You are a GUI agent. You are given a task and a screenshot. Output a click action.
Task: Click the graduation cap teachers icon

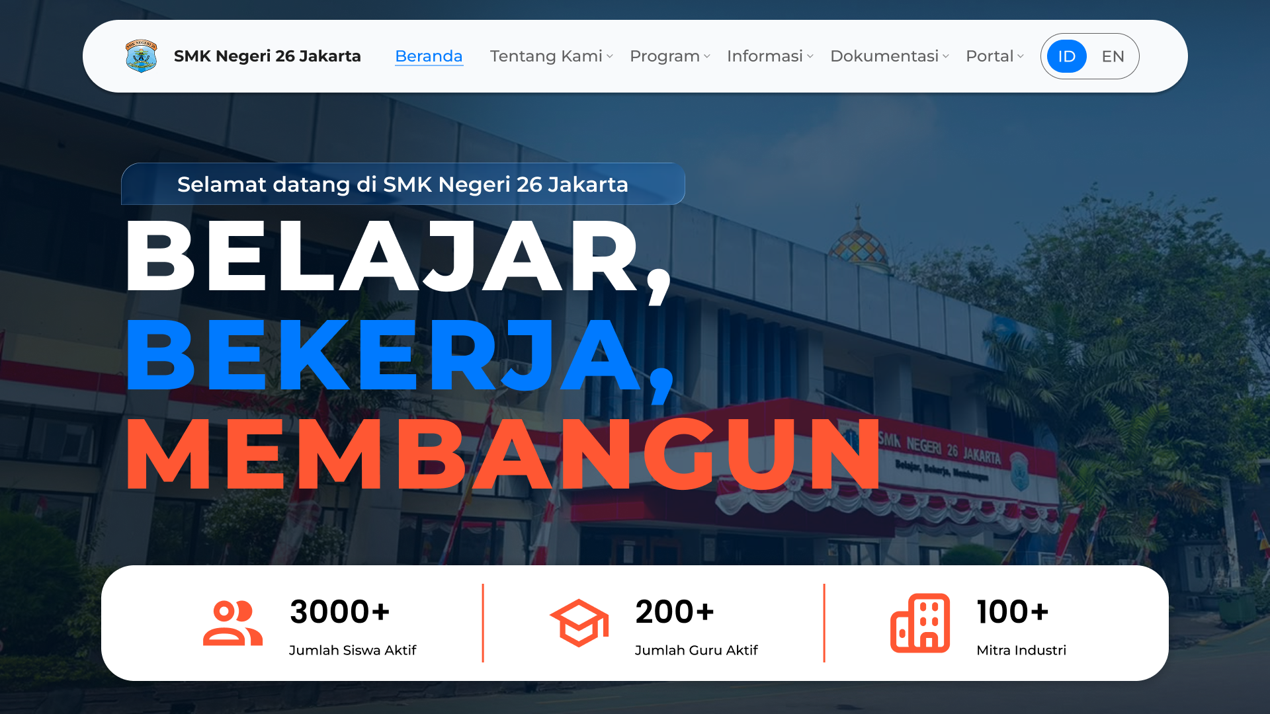tap(579, 623)
